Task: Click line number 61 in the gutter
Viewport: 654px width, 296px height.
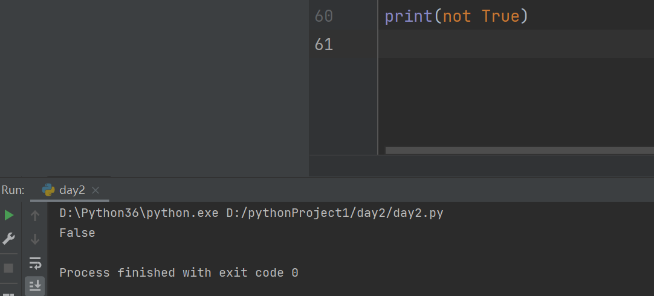Action: pyautogui.click(x=324, y=44)
